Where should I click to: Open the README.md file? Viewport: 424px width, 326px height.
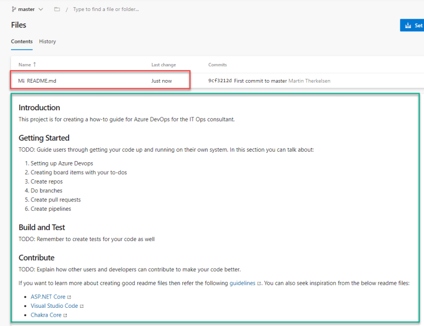point(41,81)
